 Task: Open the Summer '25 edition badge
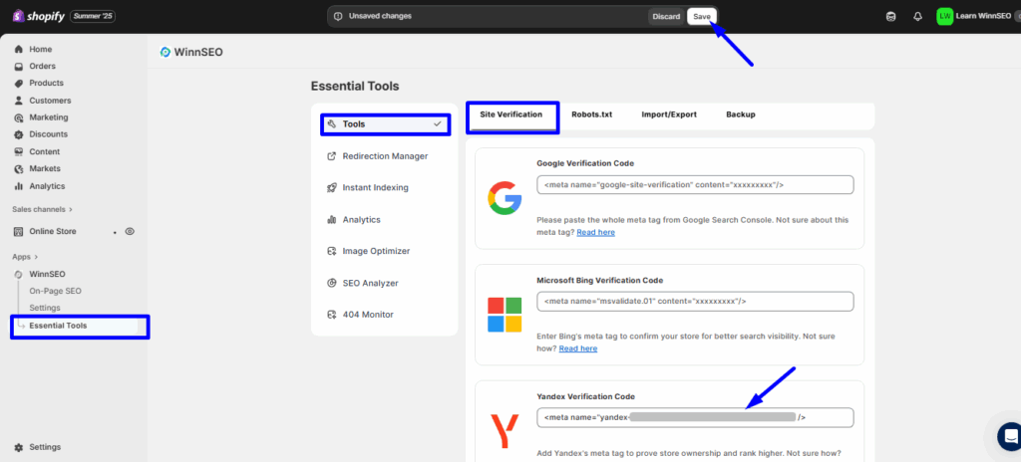tap(93, 16)
